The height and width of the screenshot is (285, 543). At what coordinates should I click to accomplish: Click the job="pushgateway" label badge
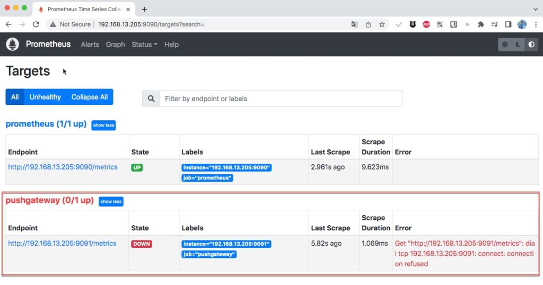pos(209,254)
